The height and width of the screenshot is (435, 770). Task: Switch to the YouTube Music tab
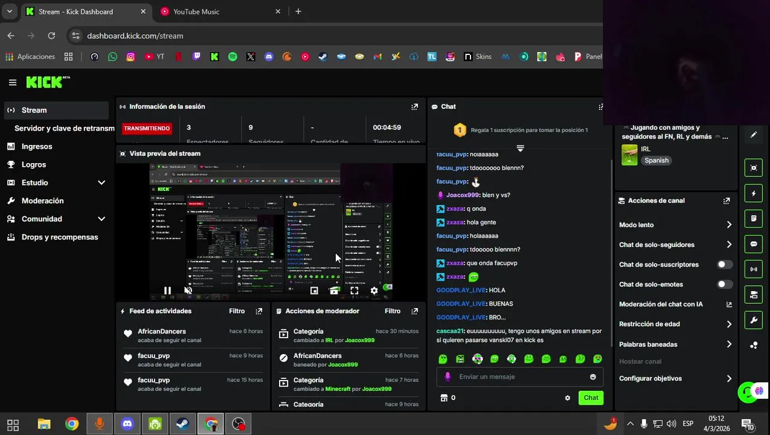tap(220, 11)
